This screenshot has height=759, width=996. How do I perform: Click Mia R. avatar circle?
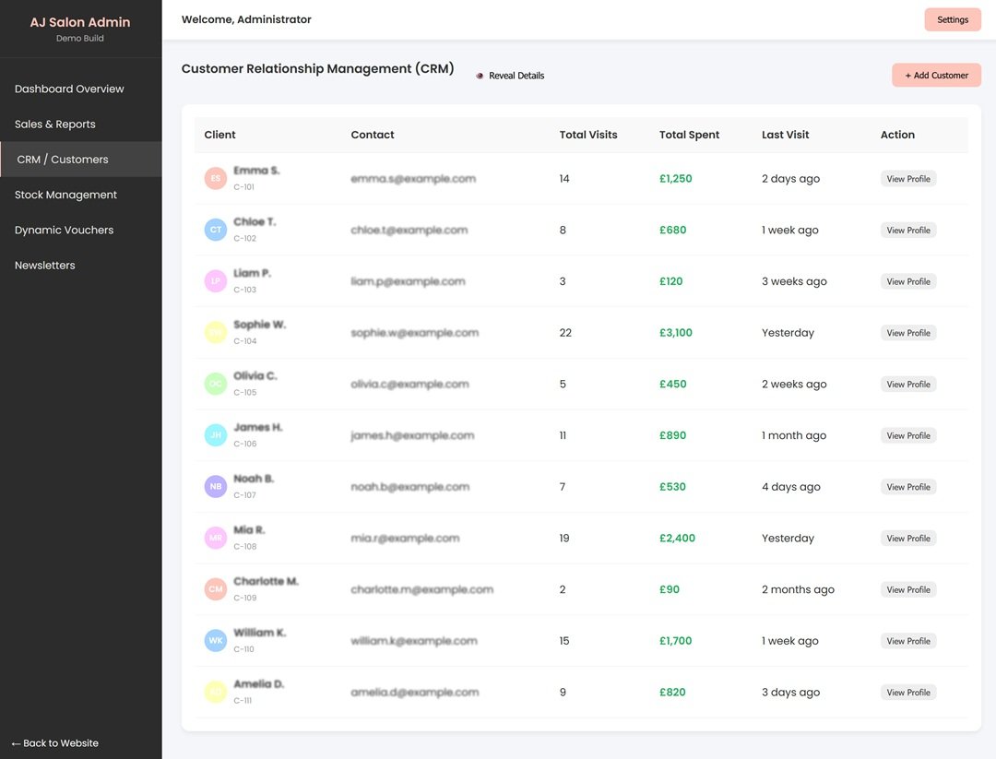215,539
